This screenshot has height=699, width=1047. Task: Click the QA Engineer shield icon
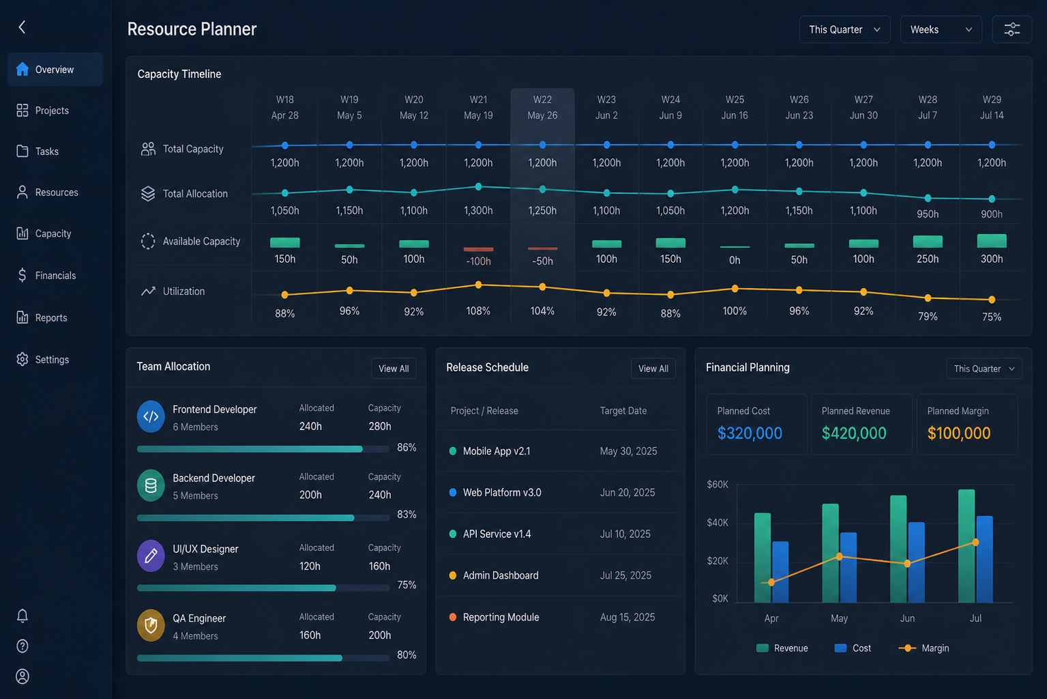(x=151, y=625)
